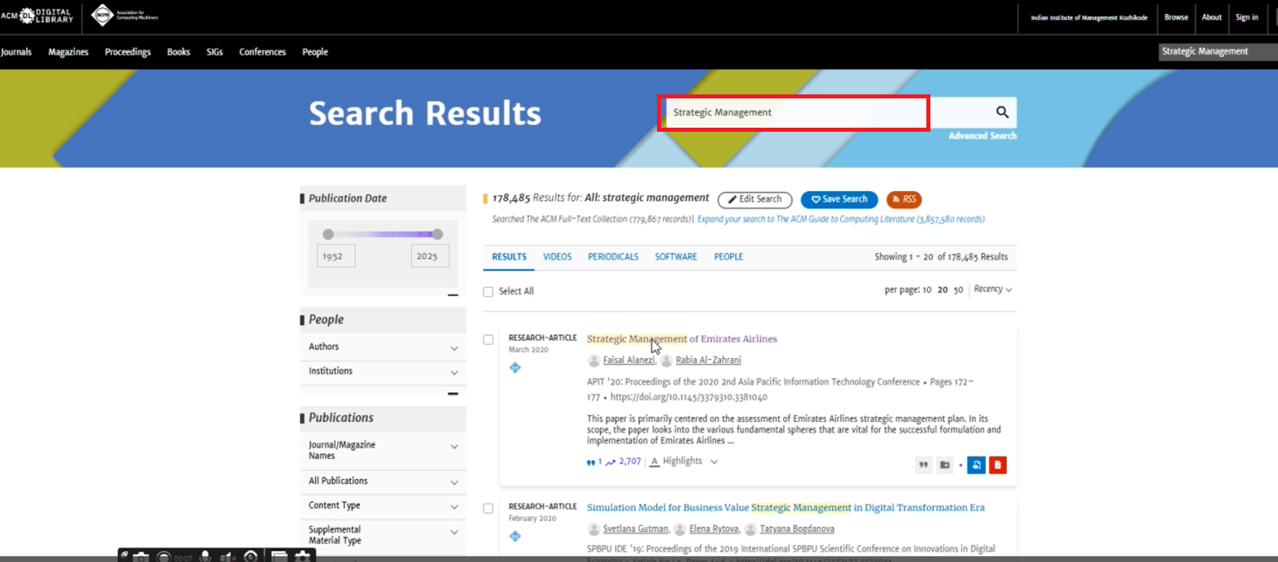Click the add-to-binder folder icon
Screen dimensions: 1278x562
point(944,465)
